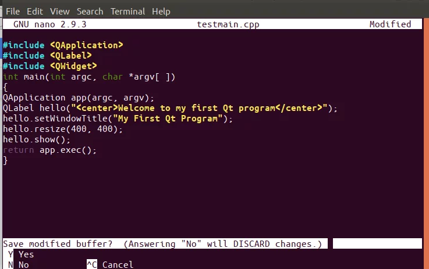Click the int main function declaration line
This screenshot has width=429, height=269.
tap(89, 77)
